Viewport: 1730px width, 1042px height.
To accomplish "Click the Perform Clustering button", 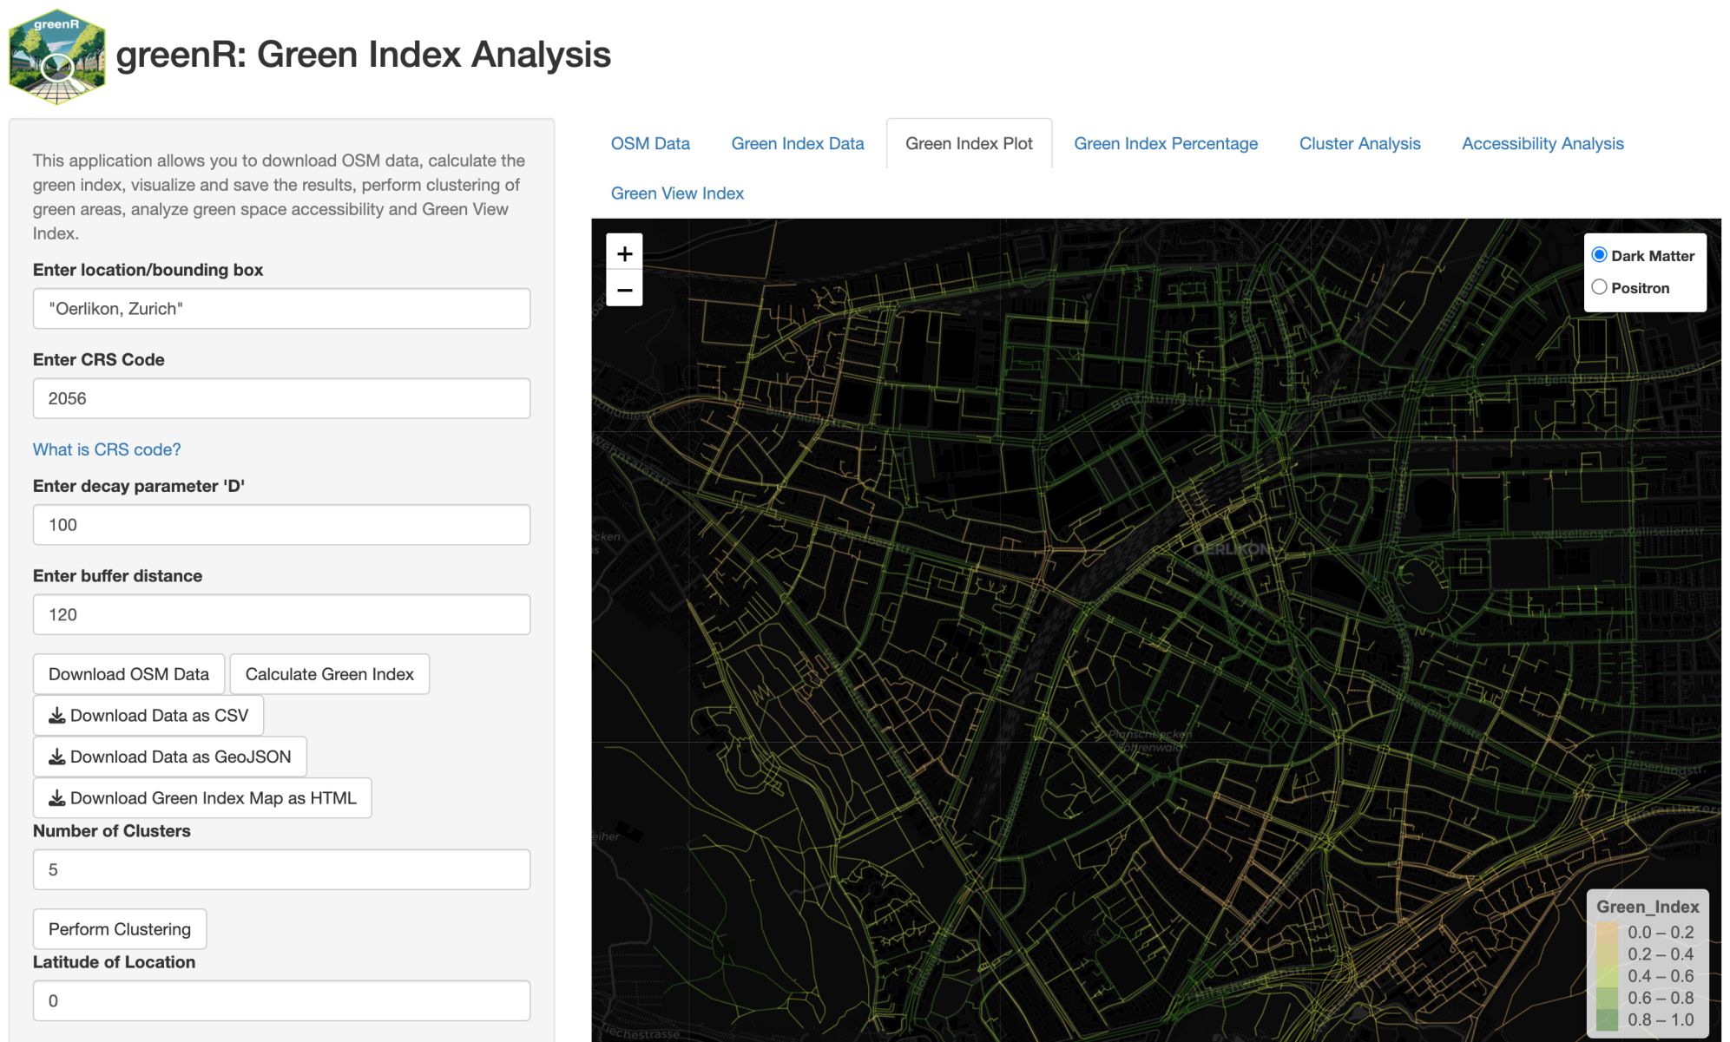I will (120, 929).
